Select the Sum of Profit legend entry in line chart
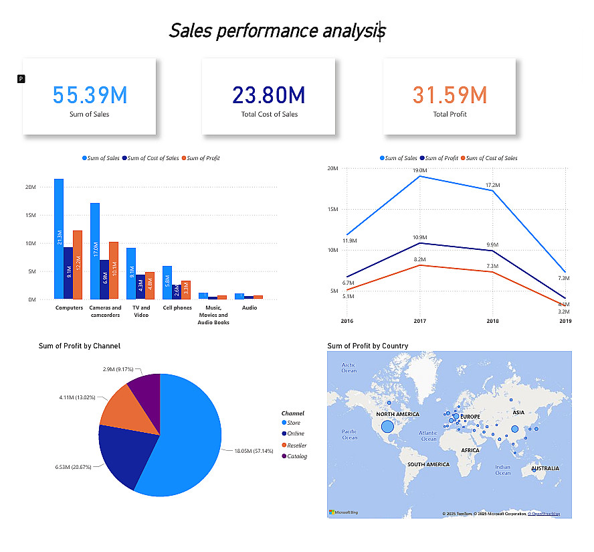 pyautogui.click(x=439, y=158)
